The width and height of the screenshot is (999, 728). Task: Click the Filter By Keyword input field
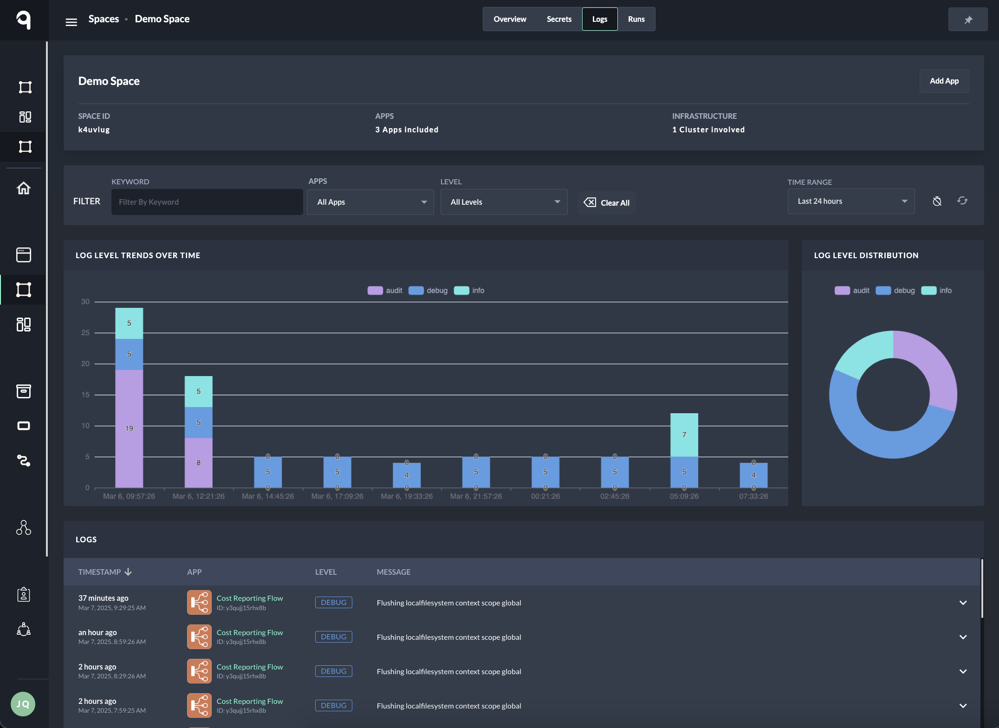coord(207,202)
